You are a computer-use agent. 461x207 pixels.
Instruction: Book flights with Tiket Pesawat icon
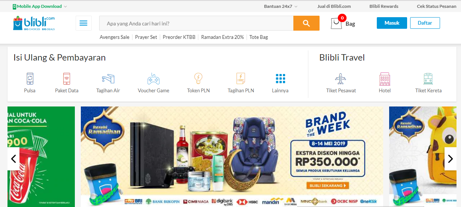[341, 79]
